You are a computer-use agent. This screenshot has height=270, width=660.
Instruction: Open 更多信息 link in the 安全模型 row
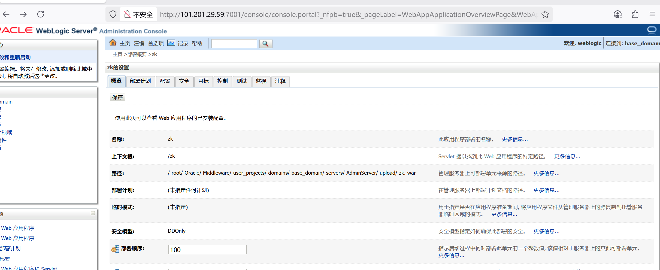pyautogui.click(x=546, y=231)
